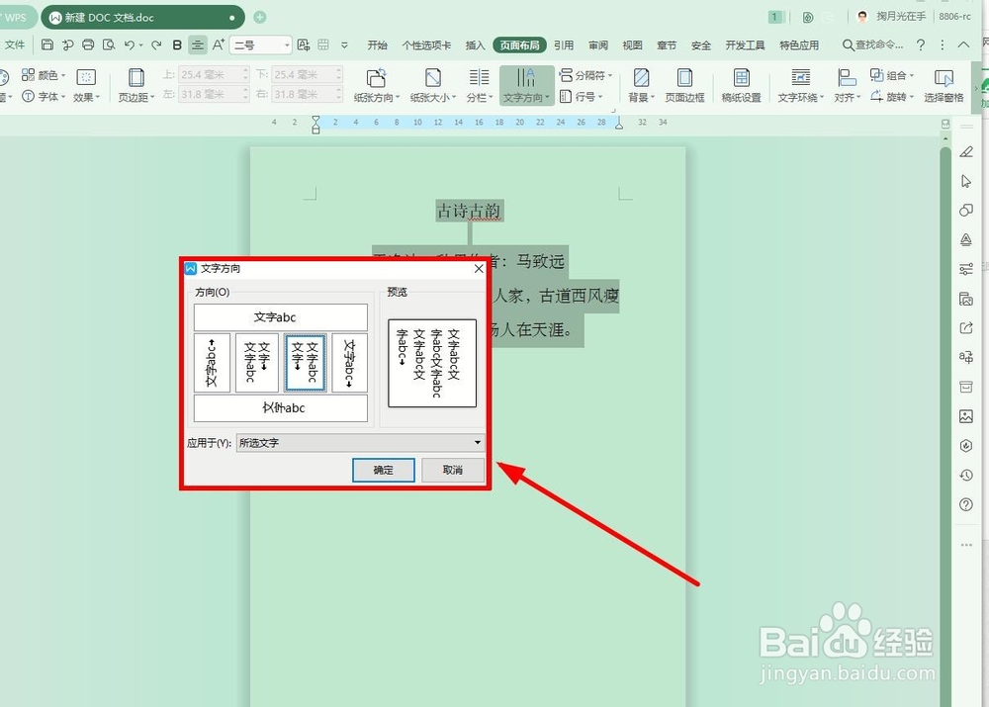Select the 页面布局 tab
The image size is (989, 707).
[520, 44]
